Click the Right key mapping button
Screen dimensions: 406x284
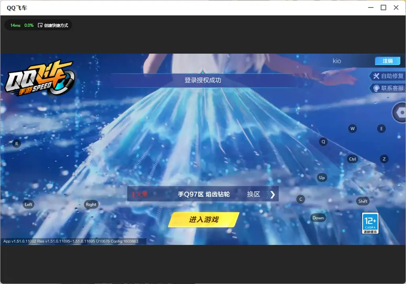pyautogui.click(x=91, y=204)
